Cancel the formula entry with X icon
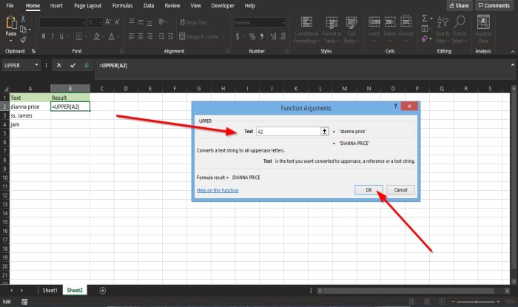This screenshot has width=518, height=307. point(59,65)
